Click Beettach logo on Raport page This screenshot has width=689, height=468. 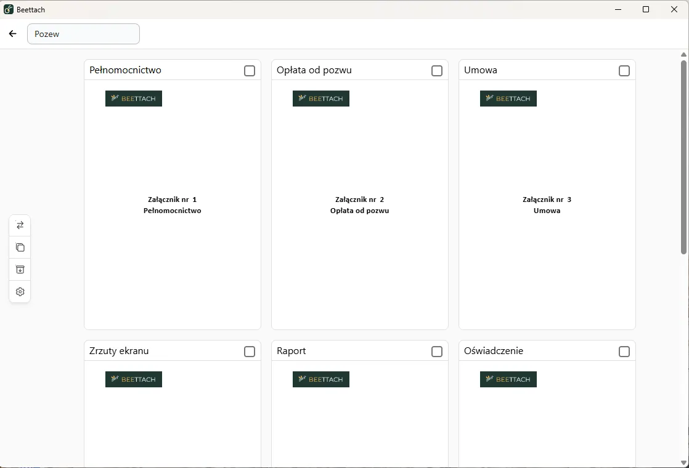[x=320, y=379]
